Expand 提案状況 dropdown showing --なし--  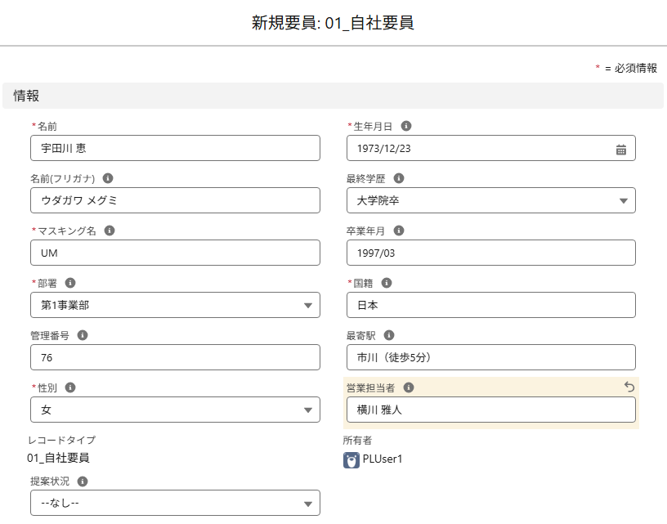click(x=175, y=503)
